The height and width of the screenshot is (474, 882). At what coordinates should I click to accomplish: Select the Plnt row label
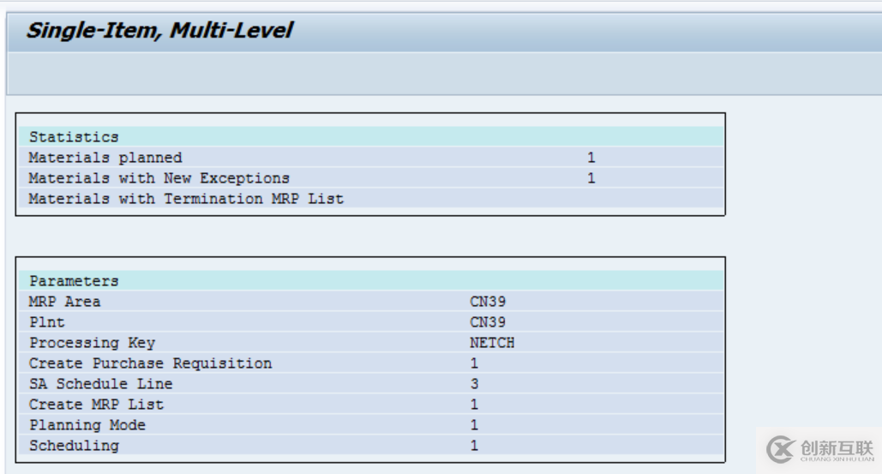coord(47,322)
